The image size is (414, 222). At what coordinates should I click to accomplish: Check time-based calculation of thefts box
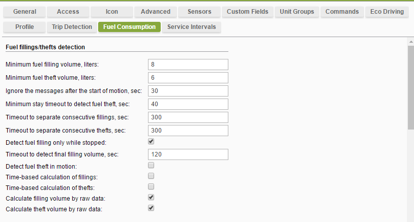coord(151,186)
